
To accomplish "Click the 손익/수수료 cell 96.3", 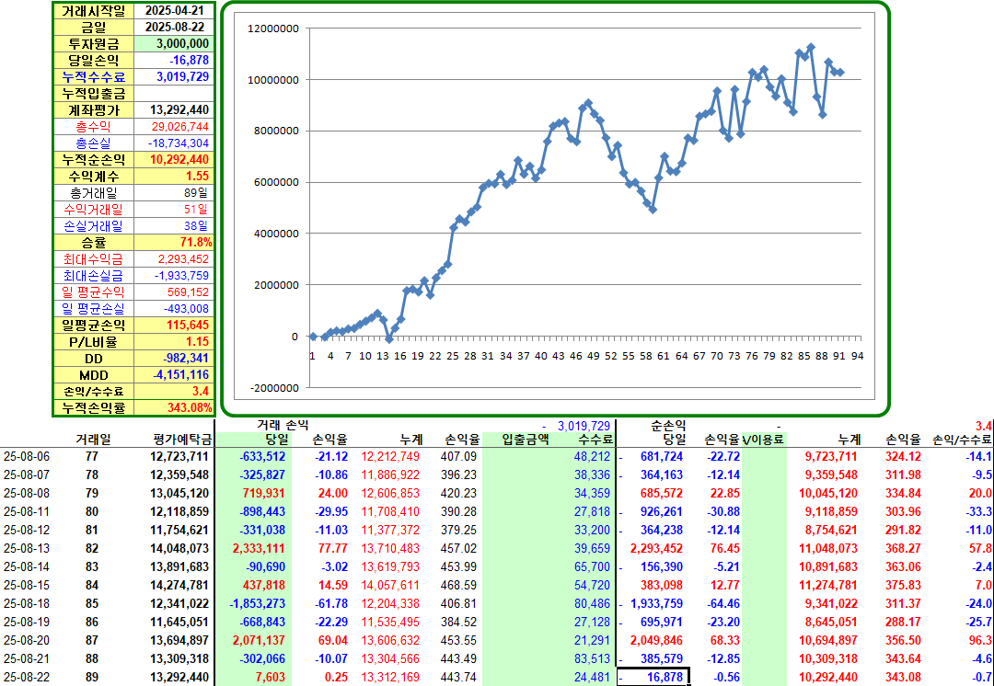I will tap(980, 640).
